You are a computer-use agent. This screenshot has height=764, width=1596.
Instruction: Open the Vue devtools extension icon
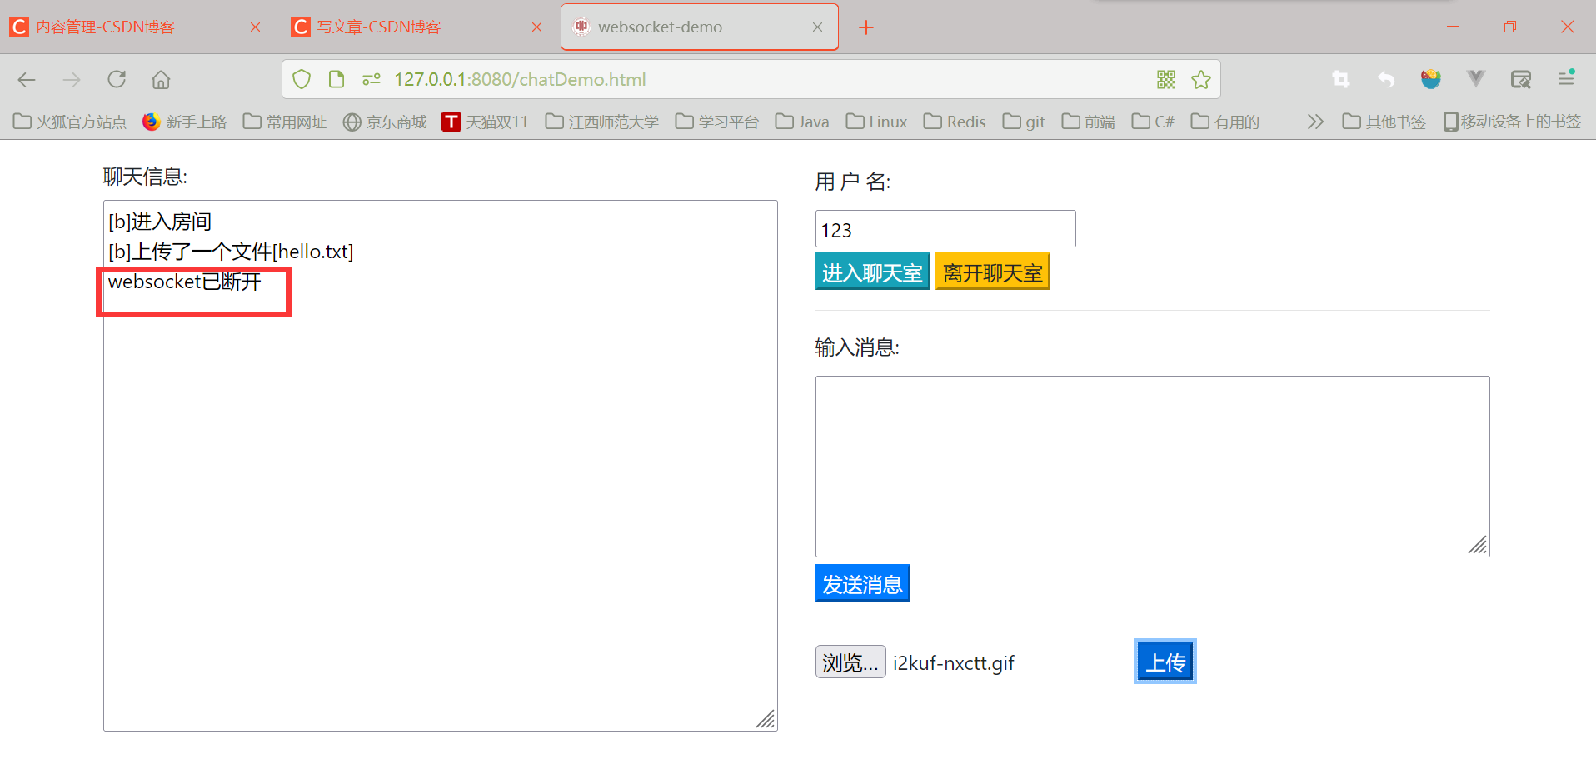click(x=1475, y=79)
